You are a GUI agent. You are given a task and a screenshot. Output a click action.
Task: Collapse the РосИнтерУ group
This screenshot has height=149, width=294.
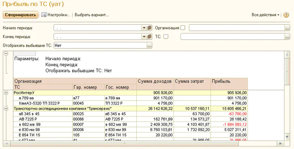[x=6, y=93]
